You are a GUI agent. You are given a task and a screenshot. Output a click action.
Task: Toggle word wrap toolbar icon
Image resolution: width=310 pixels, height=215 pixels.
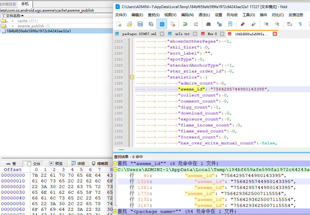coord(289,24)
